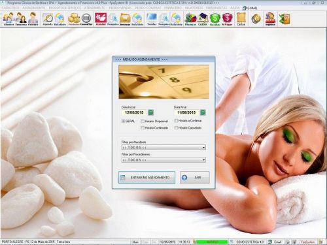Open the Funcionários toolbar icon
Viewport: 327px width, 245px height.
click(21, 19)
